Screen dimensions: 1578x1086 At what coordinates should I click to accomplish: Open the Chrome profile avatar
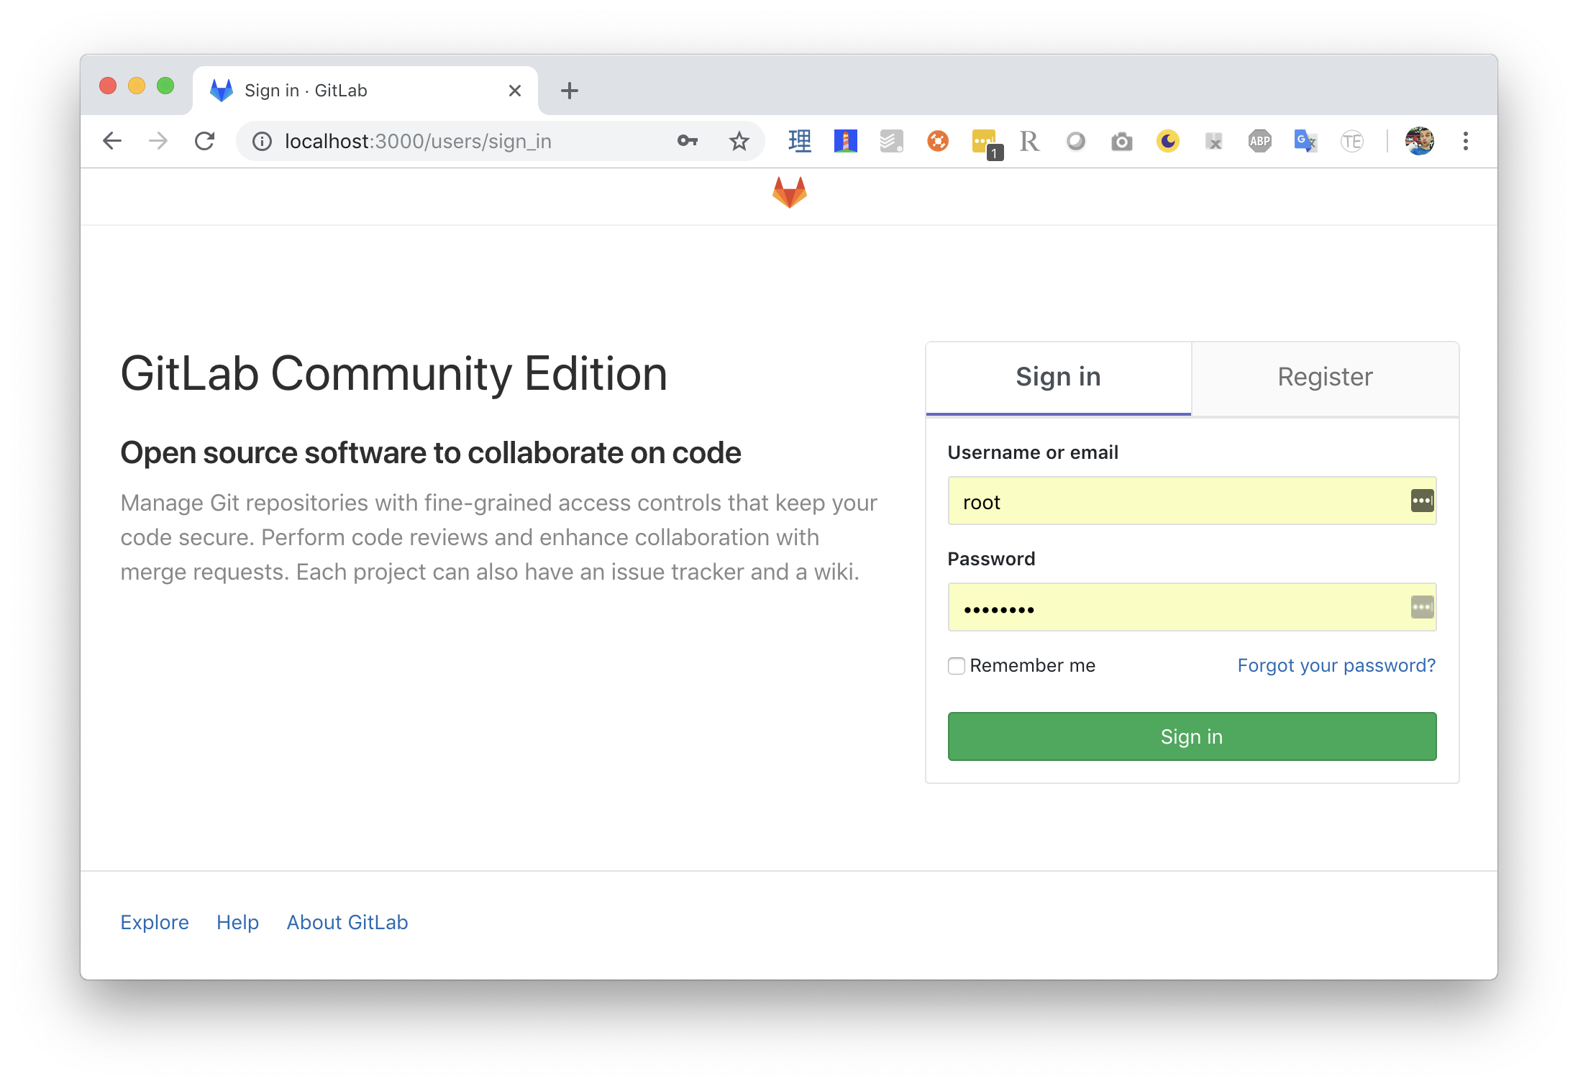click(1419, 141)
